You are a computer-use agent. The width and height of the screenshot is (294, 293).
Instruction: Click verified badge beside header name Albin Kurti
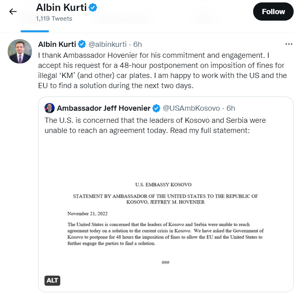pyautogui.click(x=93, y=8)
